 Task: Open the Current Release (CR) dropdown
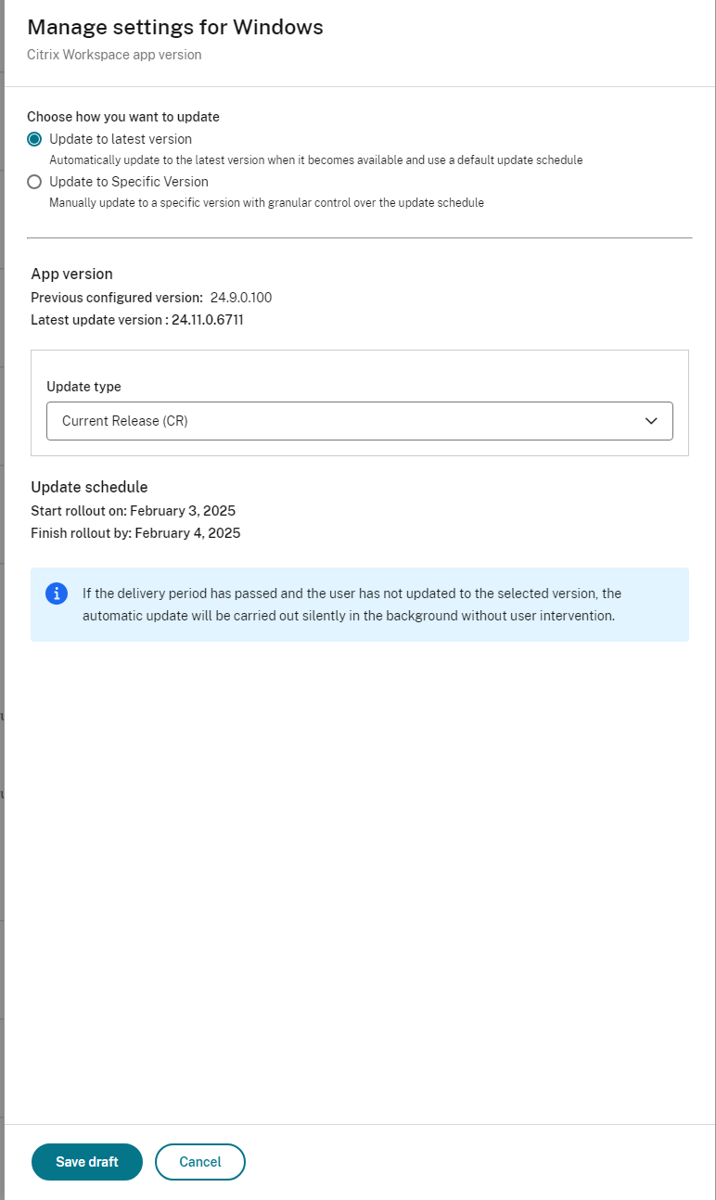click(x=360, y=421)
